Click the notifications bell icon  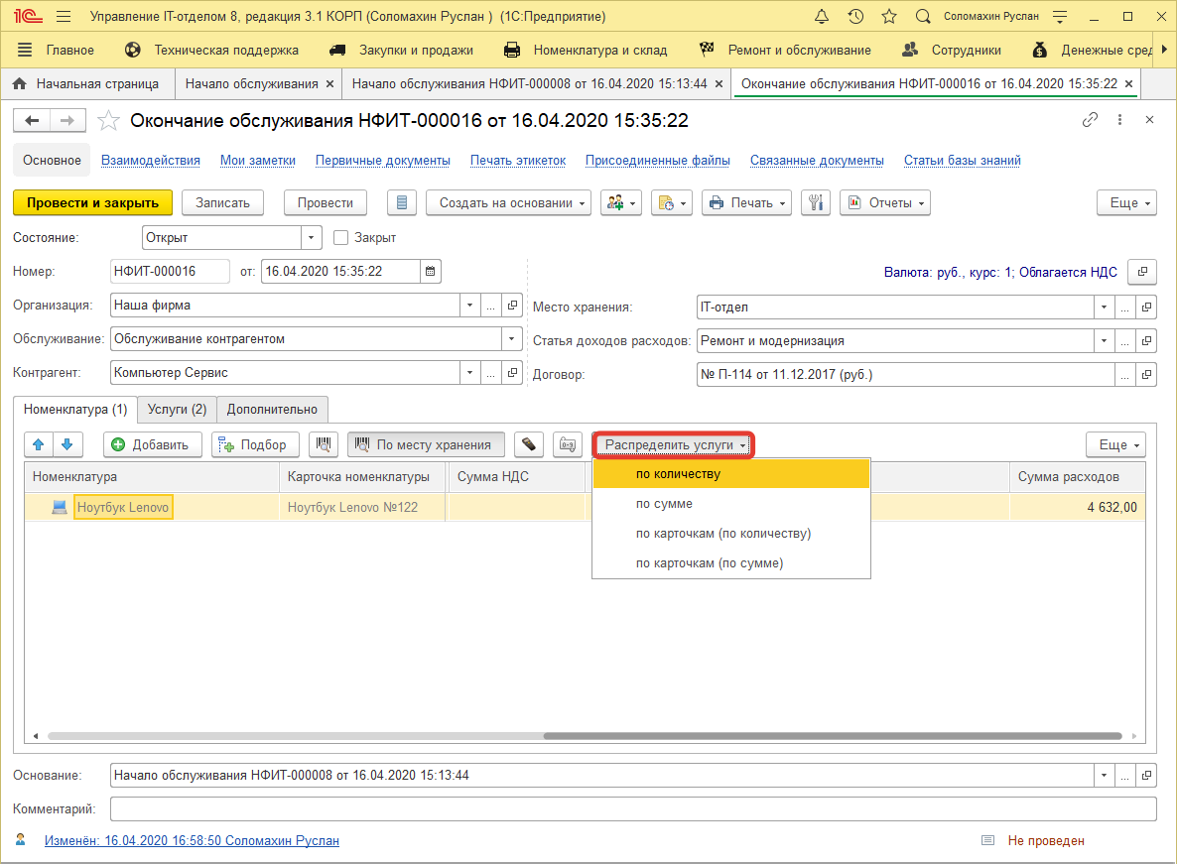821,17
